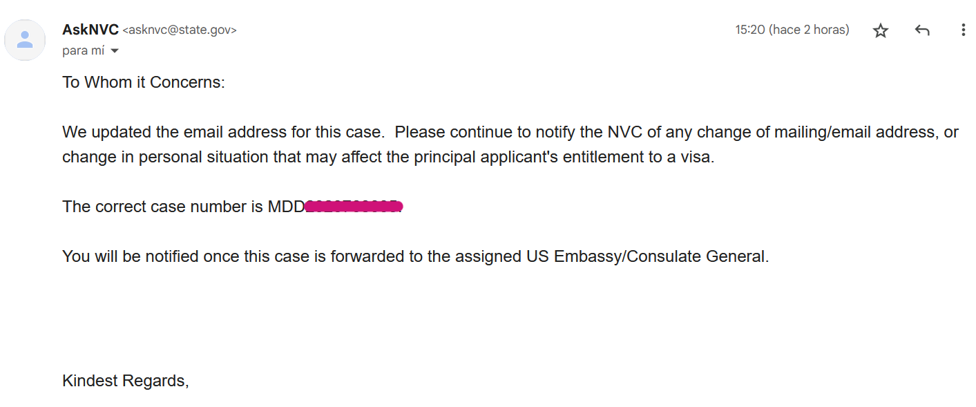Reply to the AskNVC message
The width and height of the screenshot is (976, 407).
tap(921, 30)
